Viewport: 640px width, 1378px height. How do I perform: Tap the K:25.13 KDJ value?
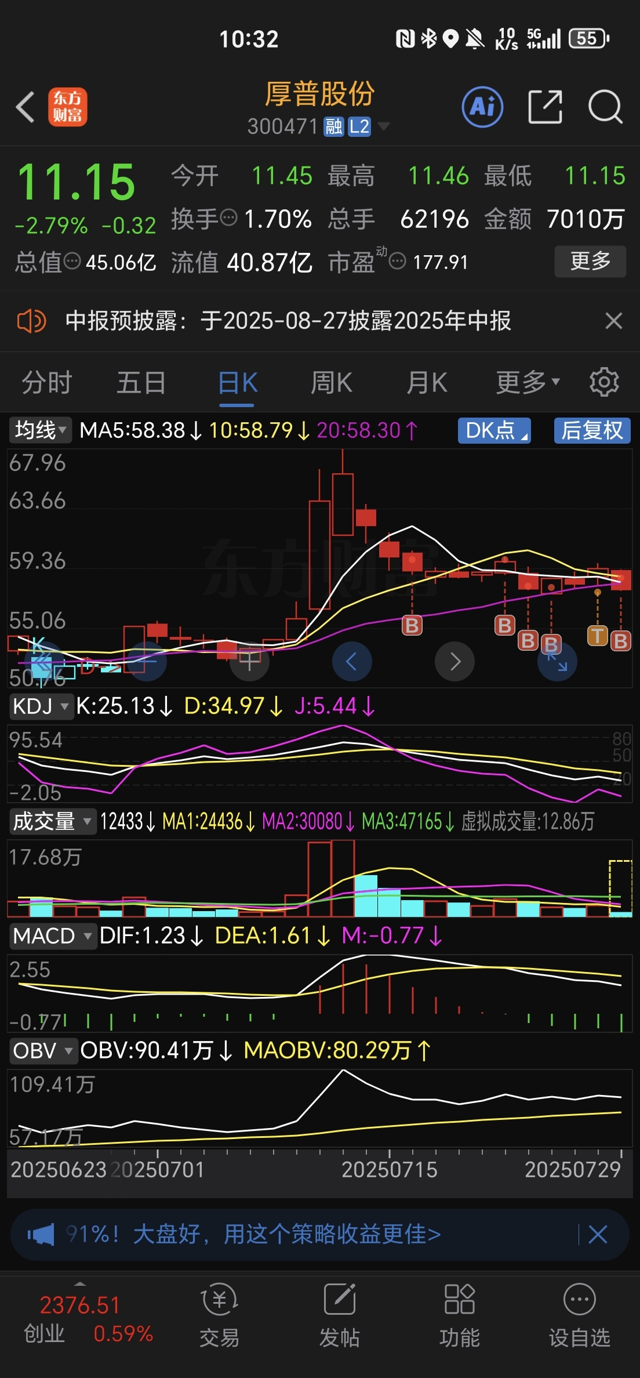click(124, 706)
